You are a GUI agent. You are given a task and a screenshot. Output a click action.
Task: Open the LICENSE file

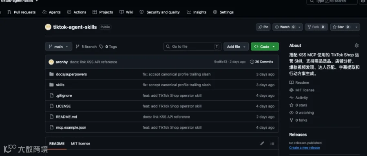[x=63, y=106]
